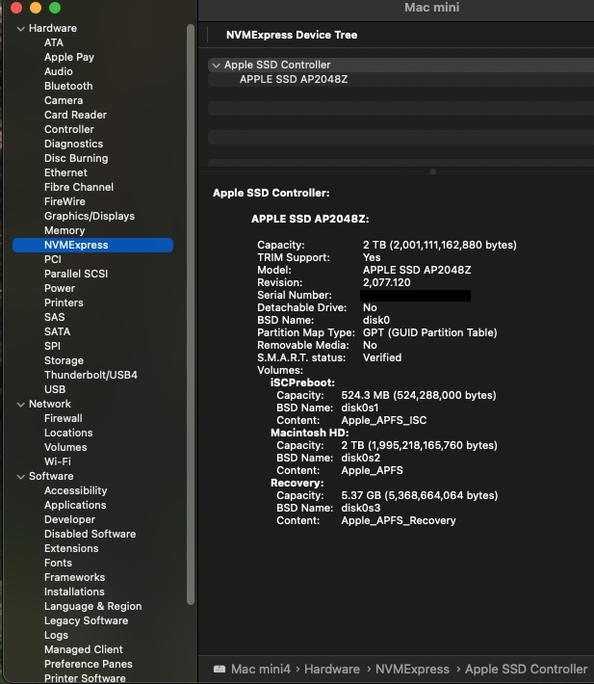Image resolution: width=594 pixels, height=684 pixels.
Task: Select SPI in the sidebar
Action: [x=52, y=346]
